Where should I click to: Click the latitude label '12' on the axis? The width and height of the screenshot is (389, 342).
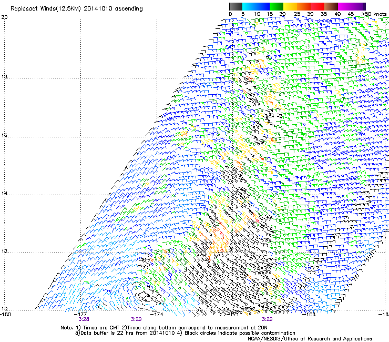[x=4, y=252]
